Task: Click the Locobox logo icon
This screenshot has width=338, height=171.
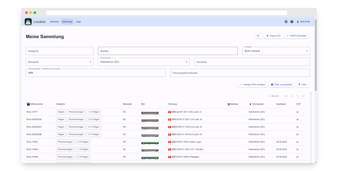Action: (x=28, y=22)
